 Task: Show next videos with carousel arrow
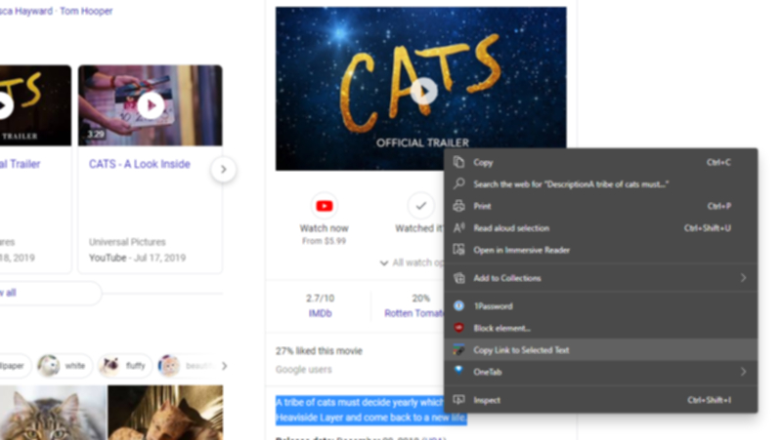click(x=224, y=169)
